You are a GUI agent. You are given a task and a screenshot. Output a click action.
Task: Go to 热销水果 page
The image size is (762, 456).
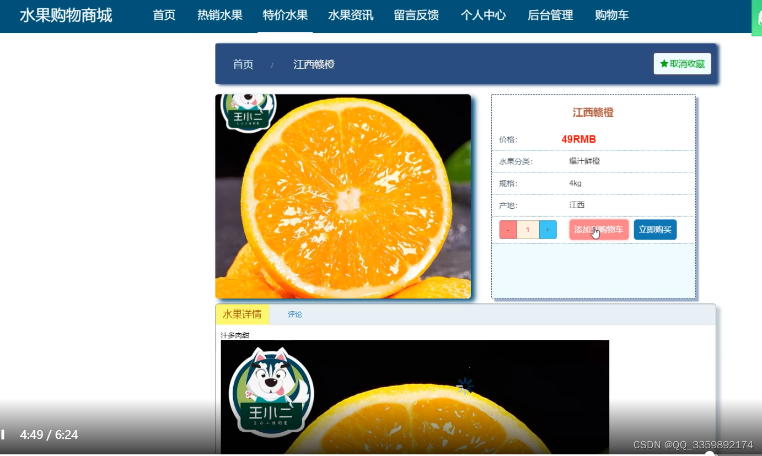click(220, 15)
